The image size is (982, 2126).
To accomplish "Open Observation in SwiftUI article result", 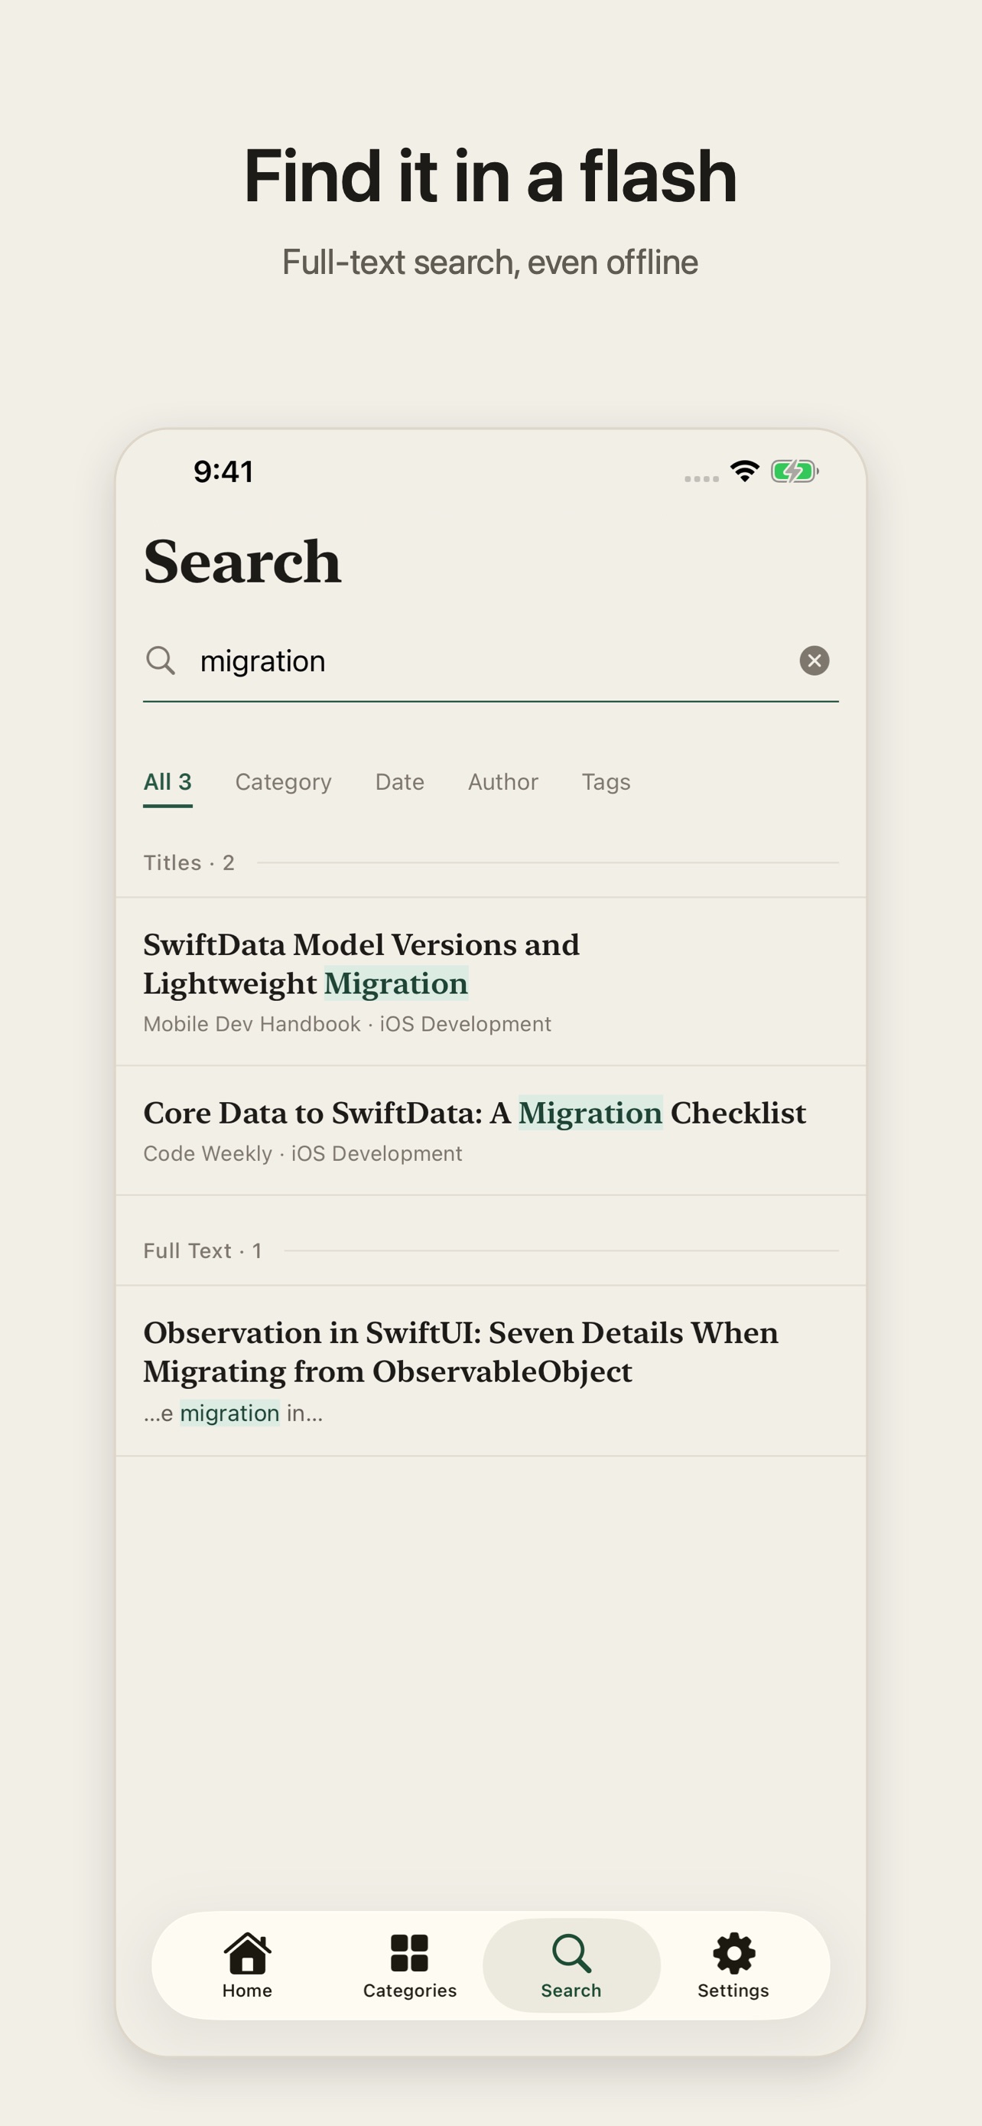I will 490,1371.
